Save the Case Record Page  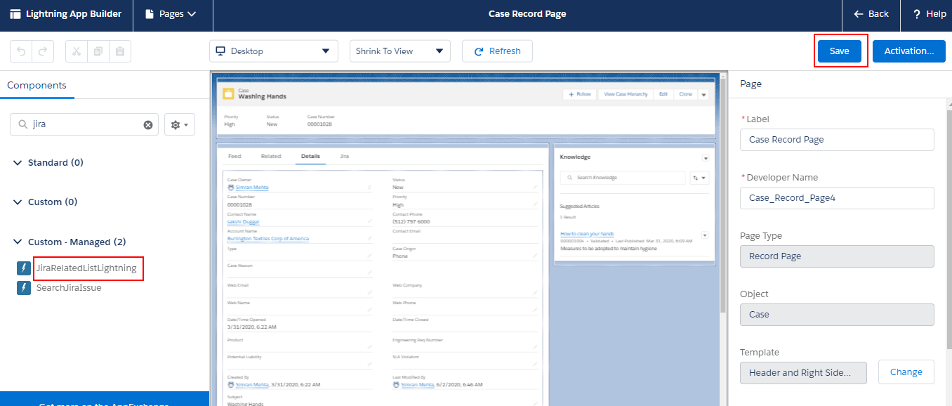click(x=840, y=51)
